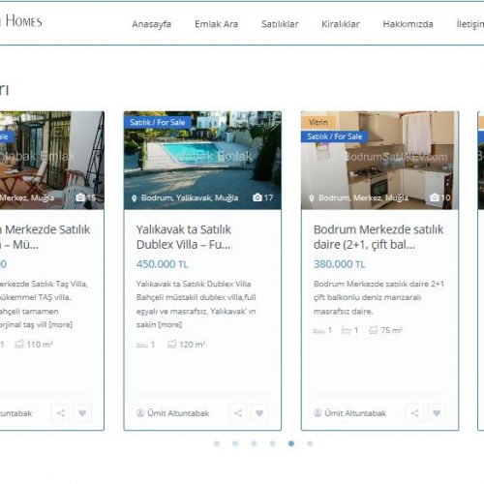Open the Yalıkavak ta Satılık Dublex Villa title
484x484 pixels.
(184, 237)
